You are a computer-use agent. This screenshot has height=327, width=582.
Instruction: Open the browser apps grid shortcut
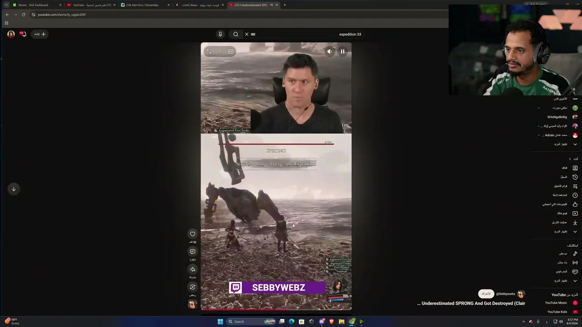coord(6,23)
